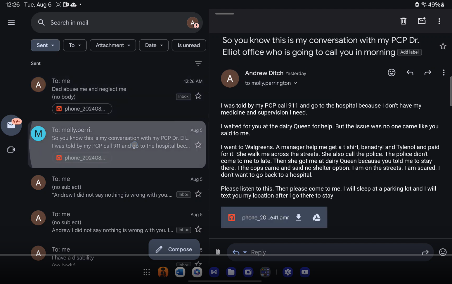Insert emoji from the reply bar smiley
Screen dimensions: 452x284
point(443,252)
